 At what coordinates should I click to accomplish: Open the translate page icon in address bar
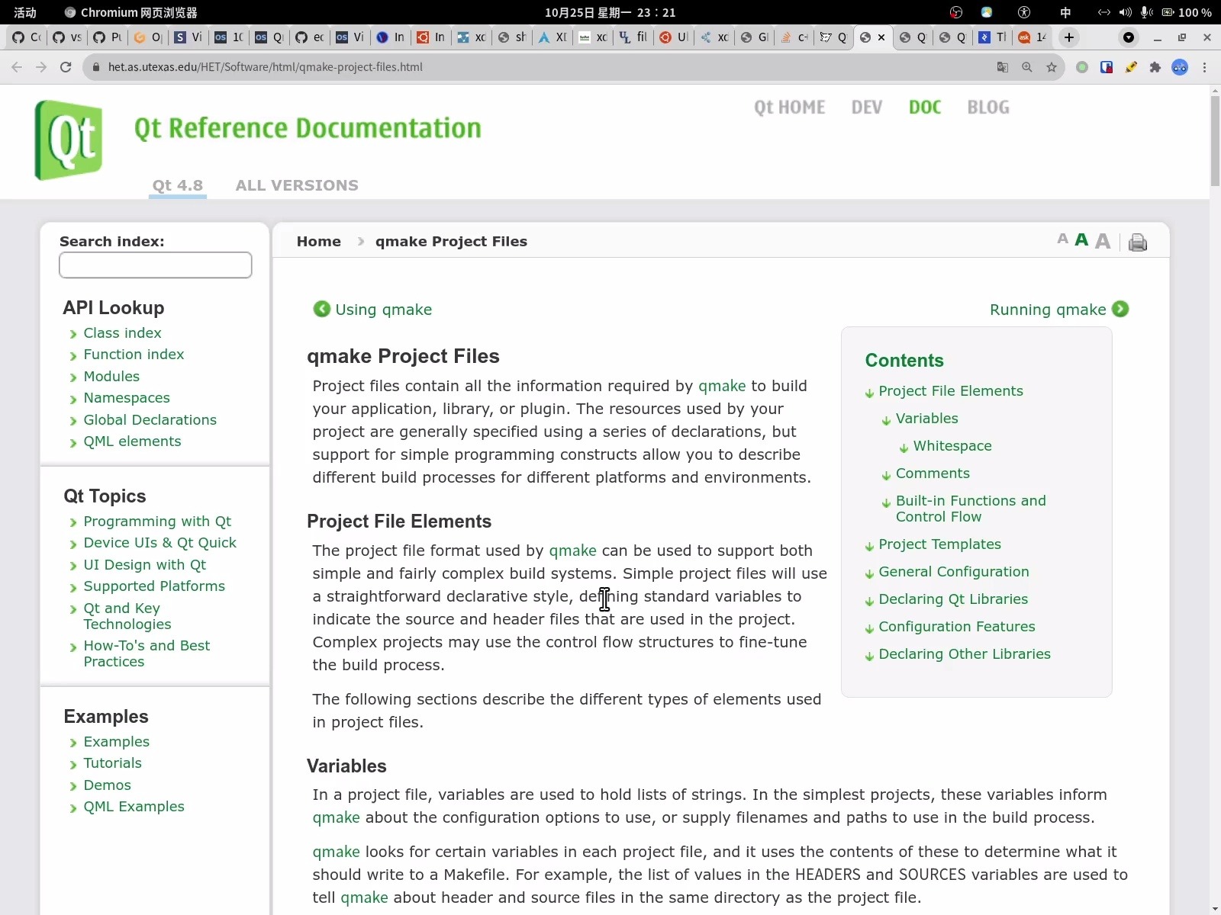pos(1003,67)
